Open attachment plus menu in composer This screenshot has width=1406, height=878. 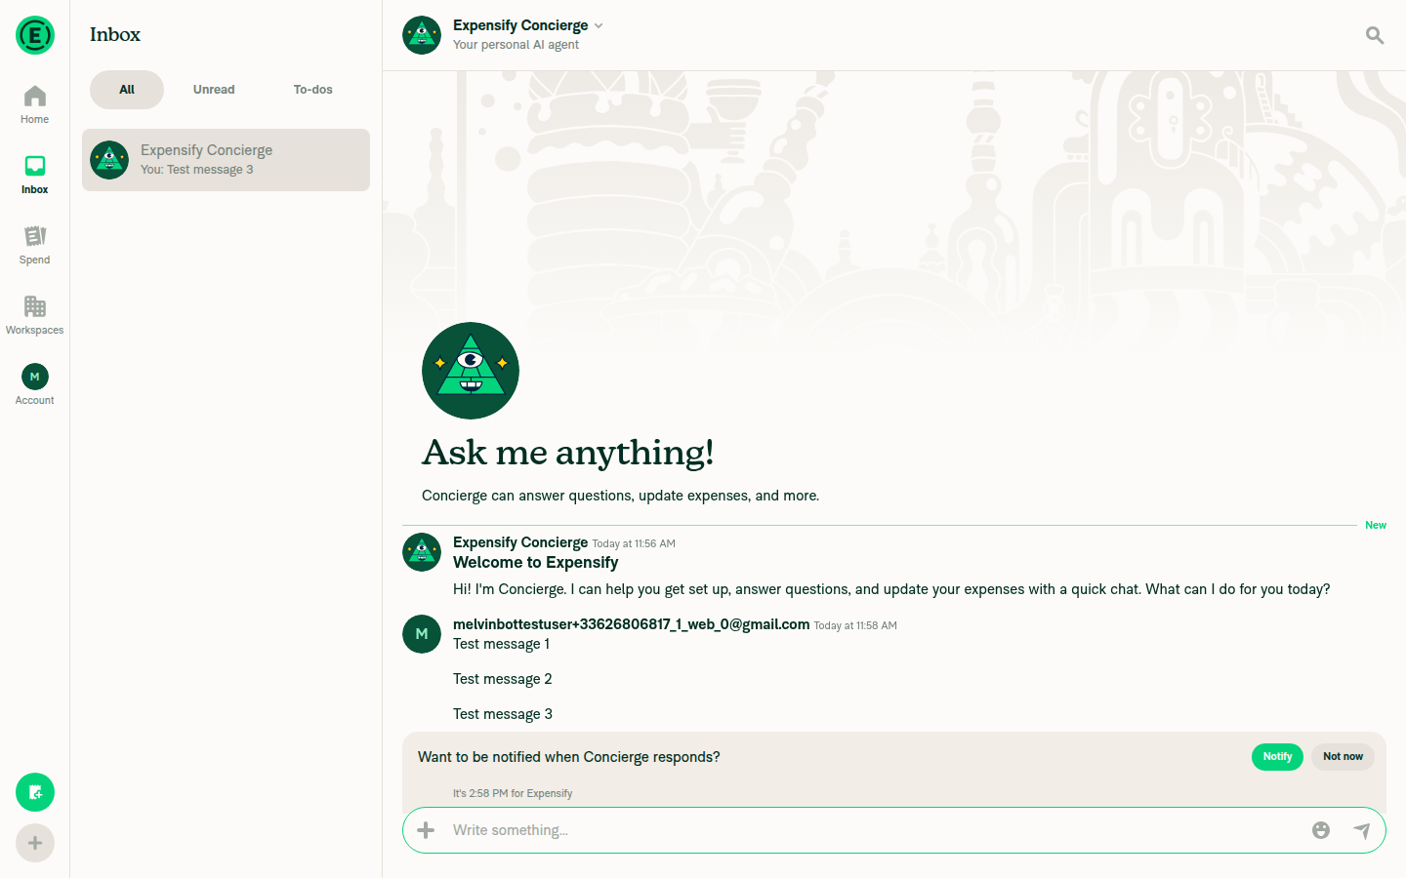point(426,830)
